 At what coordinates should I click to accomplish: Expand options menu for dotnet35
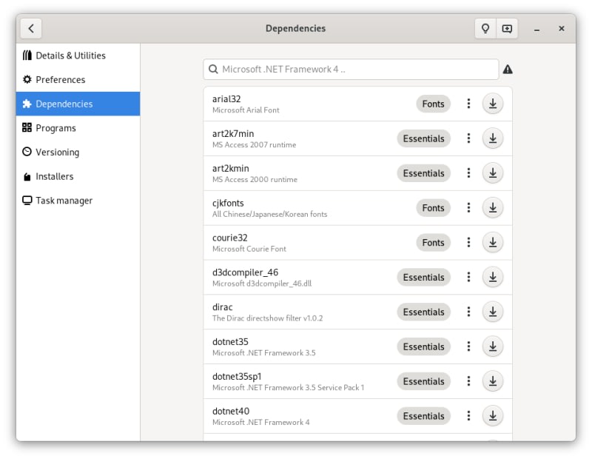click(468, 346)
